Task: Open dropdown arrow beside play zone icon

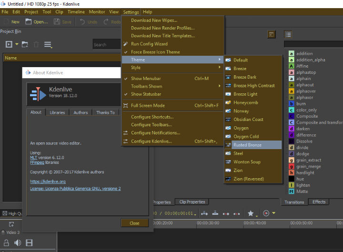Action: pos(273,213)
